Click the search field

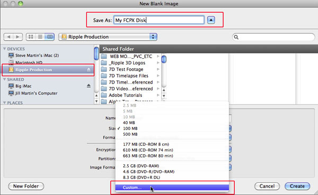click(x=273, y=37)
